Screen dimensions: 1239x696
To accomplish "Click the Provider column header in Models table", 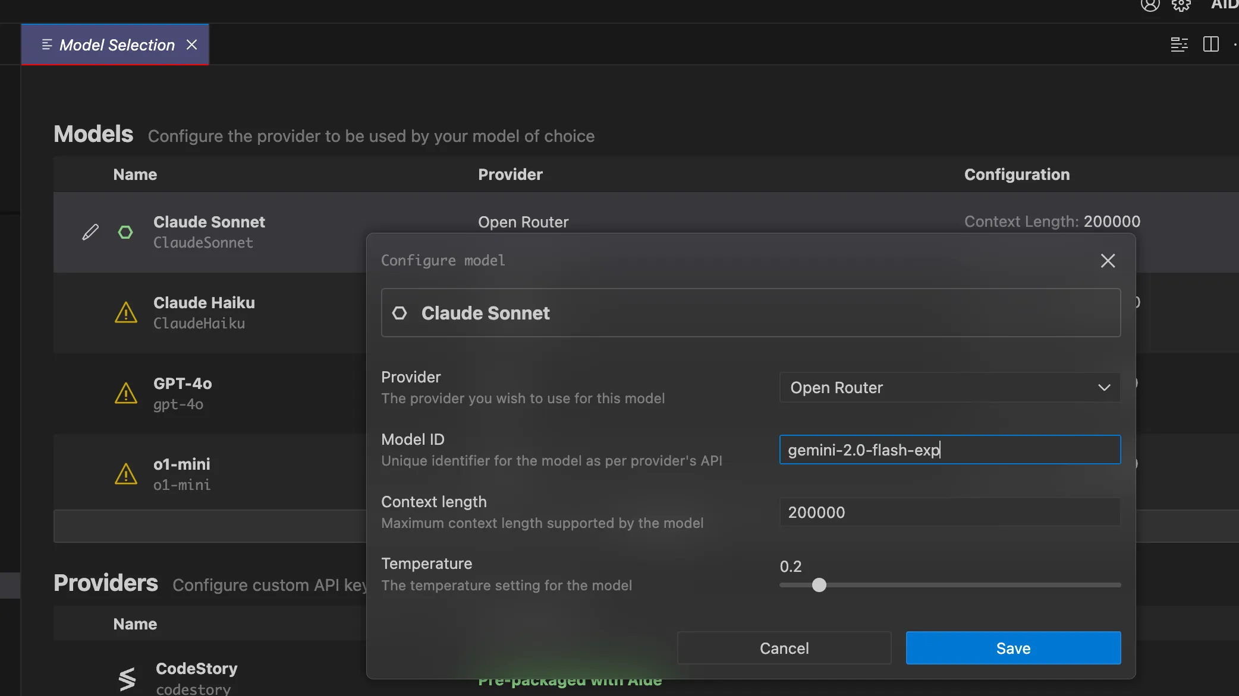I will click(510, 175).
